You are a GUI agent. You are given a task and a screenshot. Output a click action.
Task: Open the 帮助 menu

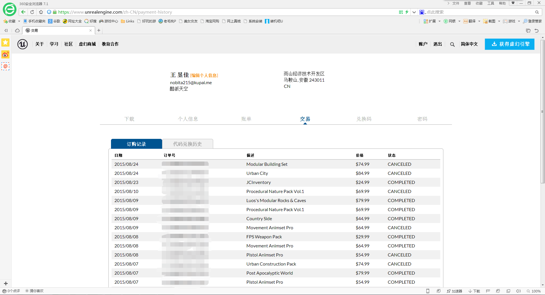click(x=502, y=3)
